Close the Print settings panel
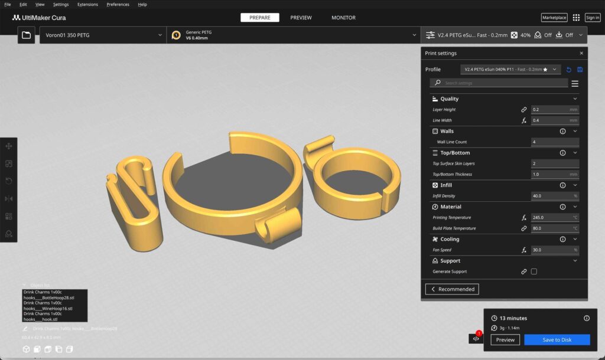This screenshot has height=360, width=605. tap(581, 53)
